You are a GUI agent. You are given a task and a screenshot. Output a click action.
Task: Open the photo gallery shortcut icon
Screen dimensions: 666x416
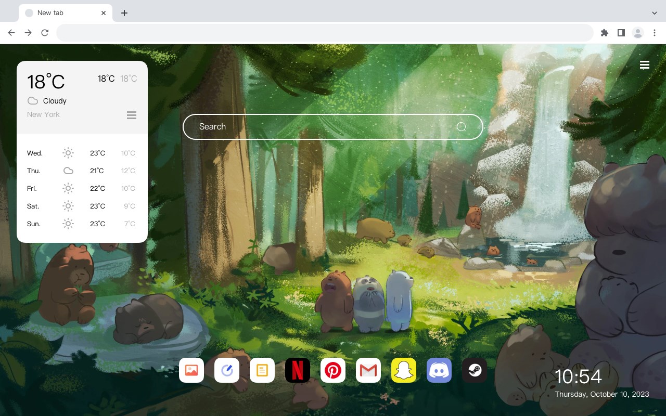(191, 370)
